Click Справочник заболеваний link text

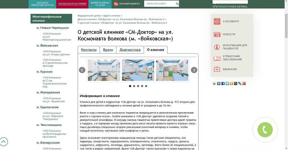(232, 58)
